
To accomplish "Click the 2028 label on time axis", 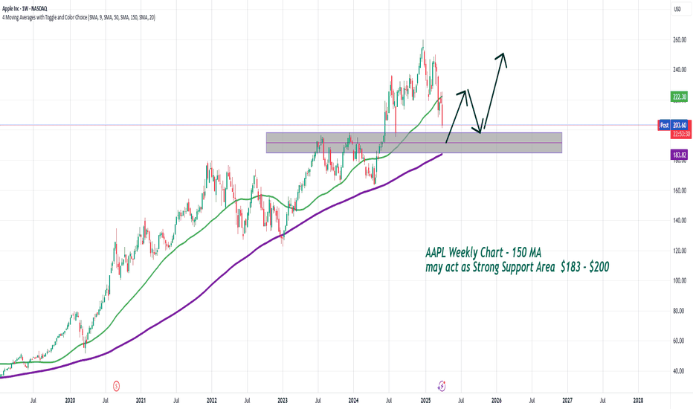I will 638,401.
